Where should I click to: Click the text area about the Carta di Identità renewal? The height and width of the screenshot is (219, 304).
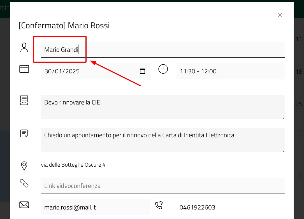tap(163, 140)
